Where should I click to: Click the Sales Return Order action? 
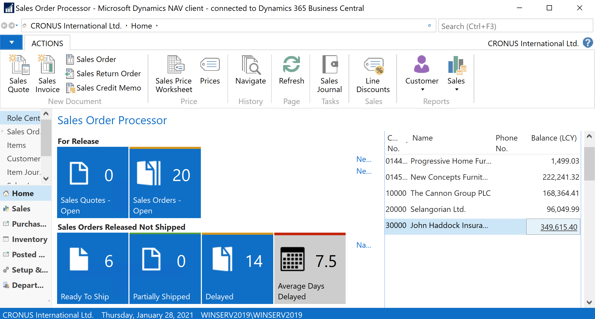(x=103, y=74)
